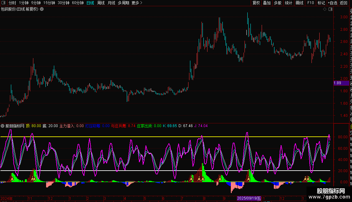Select the 60分钟 period tab
Screen dimensions: 352x202
[x=78, y=3]
